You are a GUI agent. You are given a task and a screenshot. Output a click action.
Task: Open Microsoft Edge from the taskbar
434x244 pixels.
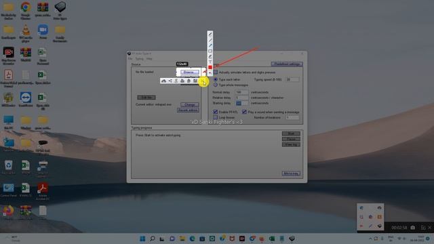point(193,239)
